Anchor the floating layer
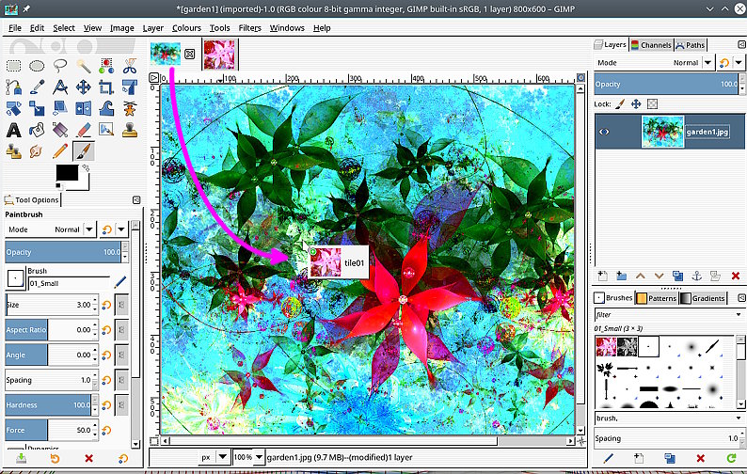The width and height of the screenshot is (747, 474). 696,276
